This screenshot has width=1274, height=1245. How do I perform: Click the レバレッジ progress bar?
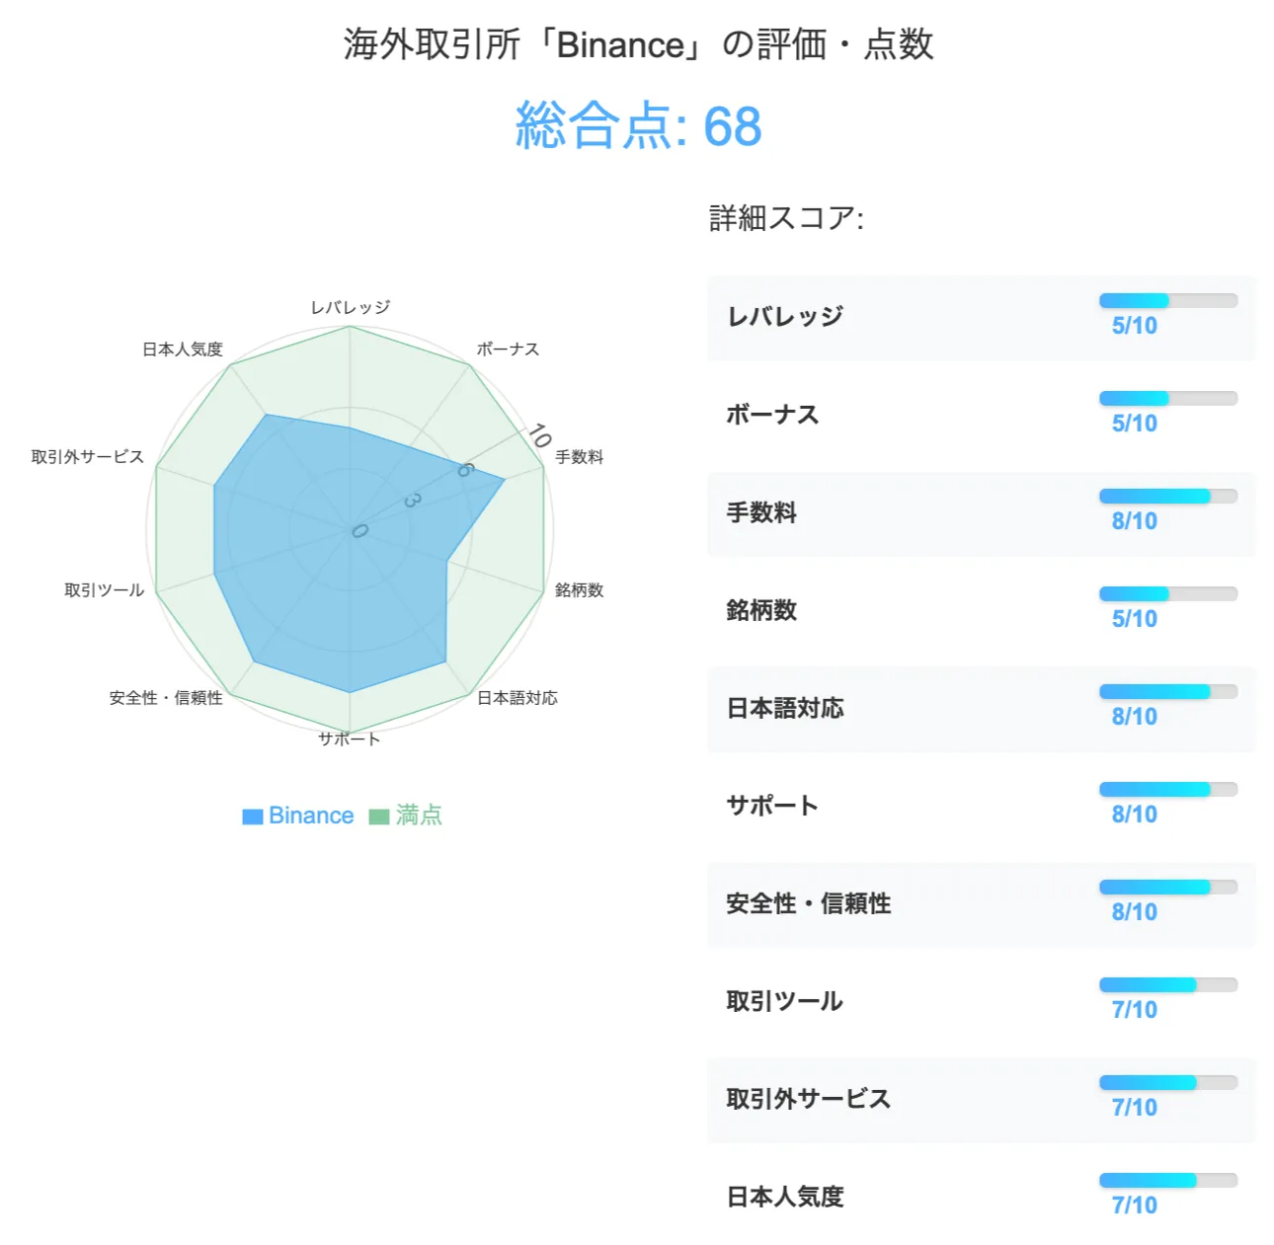[1168, 301]
